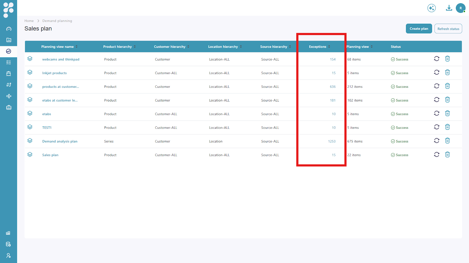Open the dashboard gauge sidebar icon

click(9, 29)
